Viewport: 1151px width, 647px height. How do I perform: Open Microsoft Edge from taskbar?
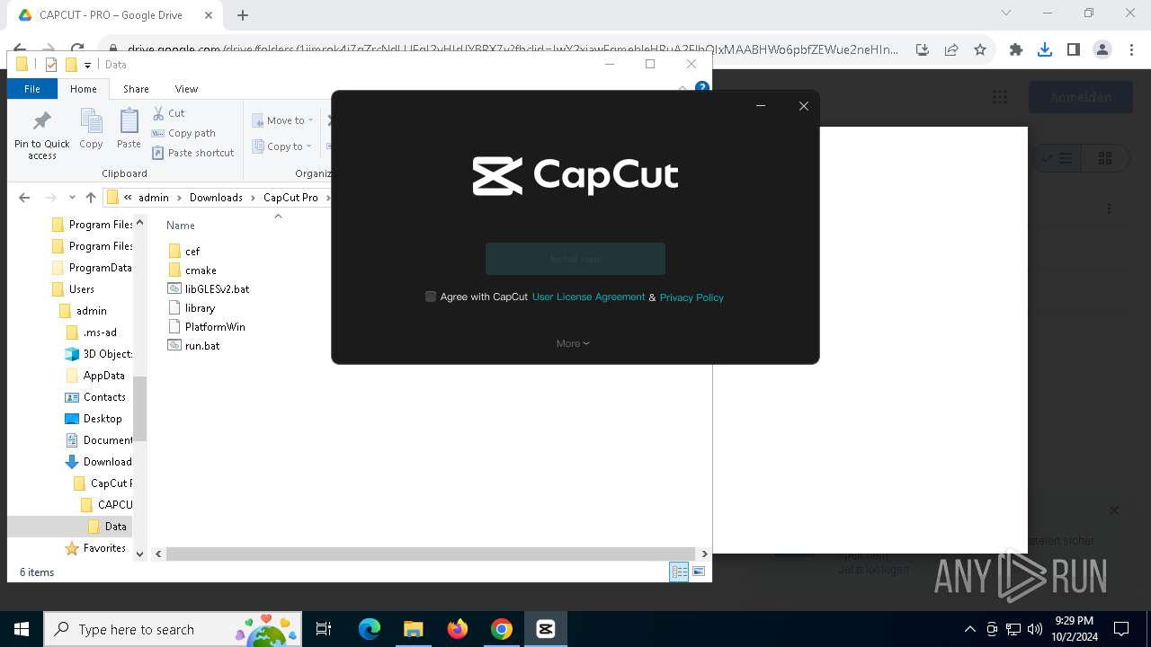coord(370,629)
